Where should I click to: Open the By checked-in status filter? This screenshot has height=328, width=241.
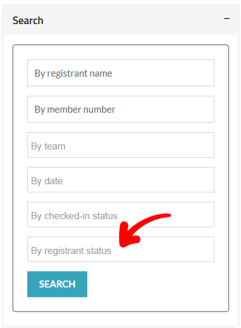(121, 215)
